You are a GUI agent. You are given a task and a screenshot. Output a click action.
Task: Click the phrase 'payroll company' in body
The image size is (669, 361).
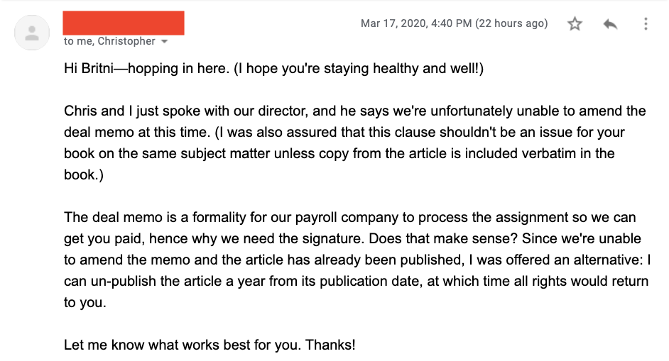347,217
